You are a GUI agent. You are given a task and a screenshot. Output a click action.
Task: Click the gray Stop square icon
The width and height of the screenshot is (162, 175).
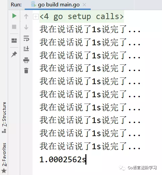(x=14, y=27)
